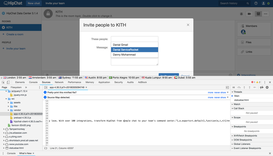Viewport: 273px width, 156px height.
Task: Select Danial ServiceRocket suggestion
Action: coord(134,50)
